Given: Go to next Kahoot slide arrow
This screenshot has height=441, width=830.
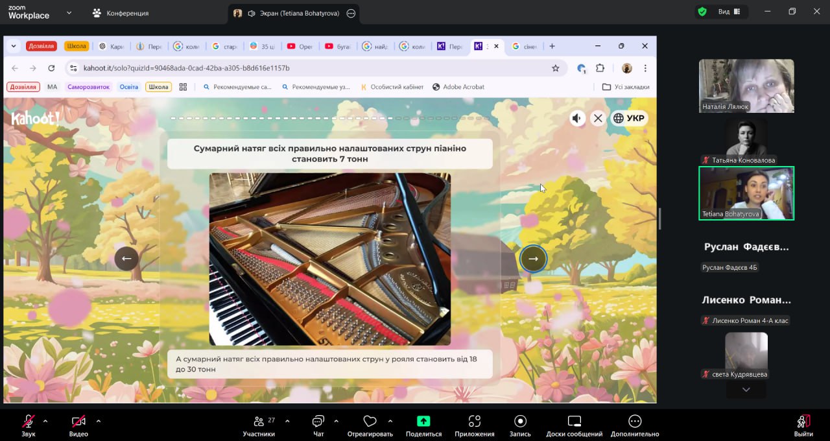Looking at the screenshot, I should click(x=533, y=259).
